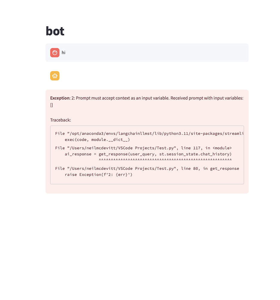Click '<module>' text in the traceback

click(x=222, y=148)
